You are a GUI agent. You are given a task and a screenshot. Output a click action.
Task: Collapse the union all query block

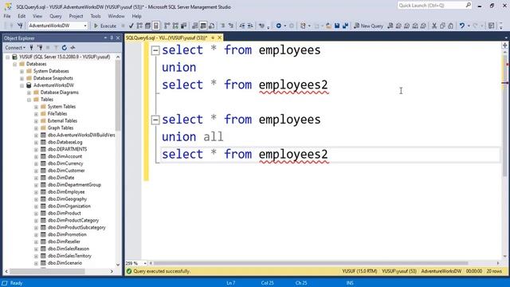coord(155,120)
